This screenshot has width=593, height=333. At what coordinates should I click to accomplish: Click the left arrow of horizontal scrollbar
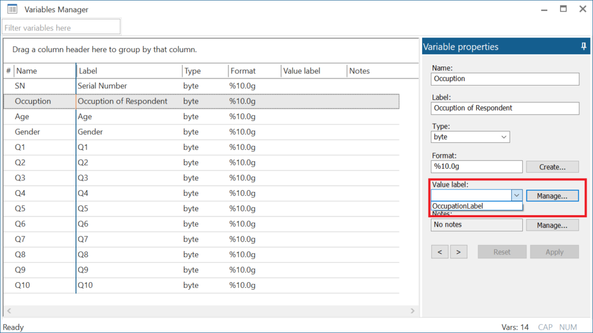[9, 310]
